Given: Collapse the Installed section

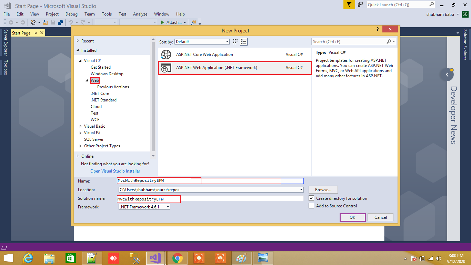Looking at the screenshot, I should tap(78, 50).
